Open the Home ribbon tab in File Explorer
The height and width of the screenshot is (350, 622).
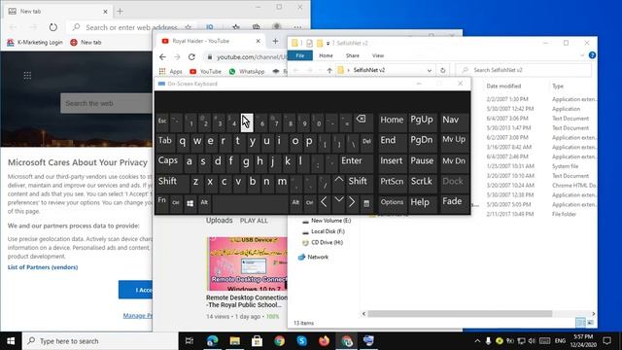click(327, 55)
